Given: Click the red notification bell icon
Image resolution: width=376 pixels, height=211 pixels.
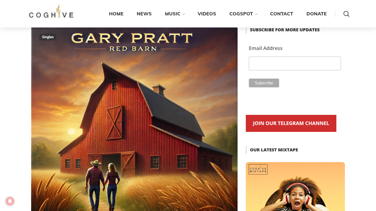Looking at the screenshot, I should pyautogui.click(x=10, y=201).
